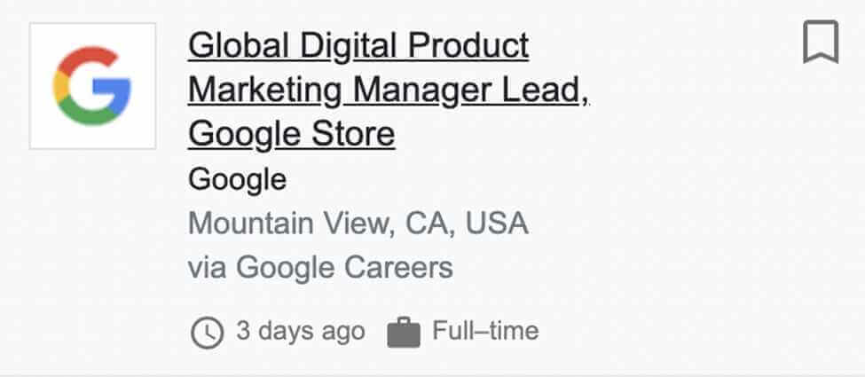865x377 pixels.
Task: Click the Google "G" company logo
Action: pyautogui.click(x=92, y=86)
